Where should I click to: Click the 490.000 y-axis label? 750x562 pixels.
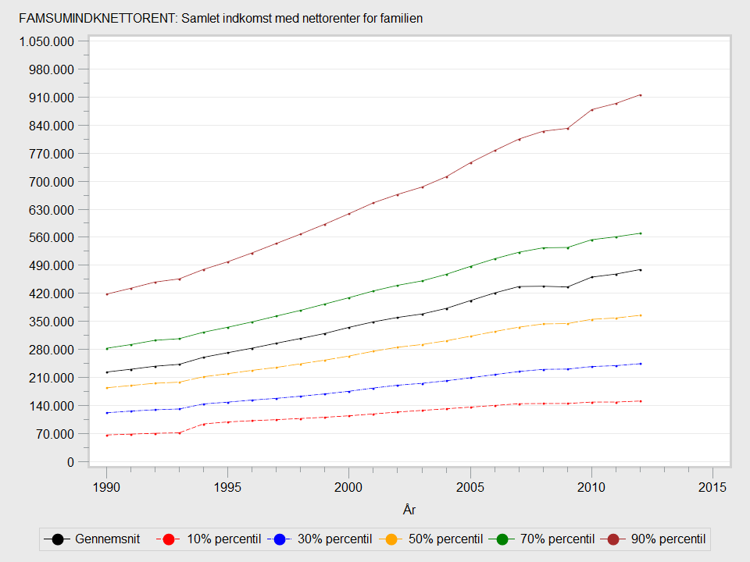click(52, 265)
